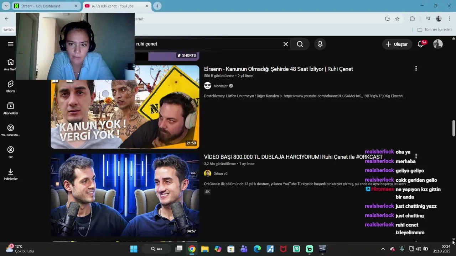Open Windows Start menu
The image size is (456, 256).
point(134,249)
